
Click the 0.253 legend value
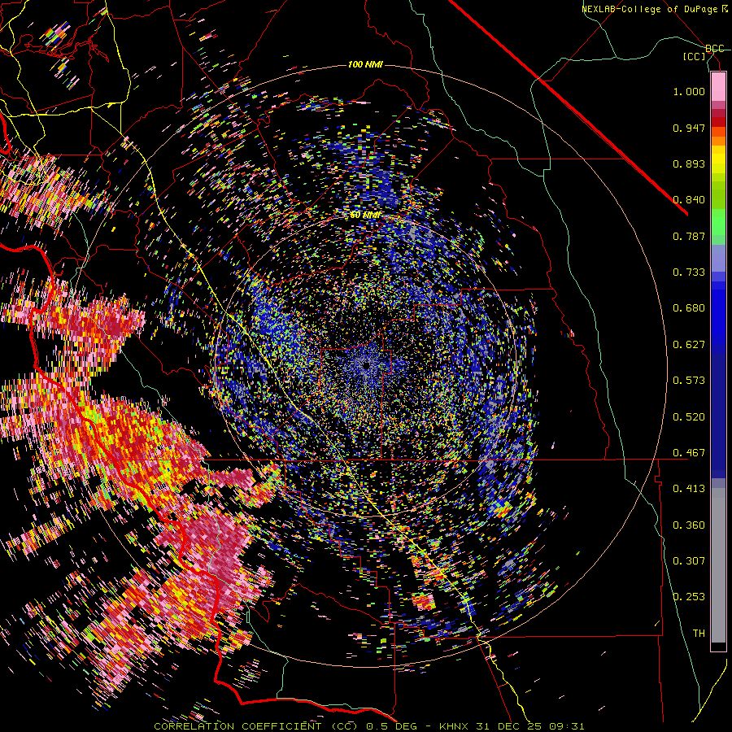[x=689, y=597]
